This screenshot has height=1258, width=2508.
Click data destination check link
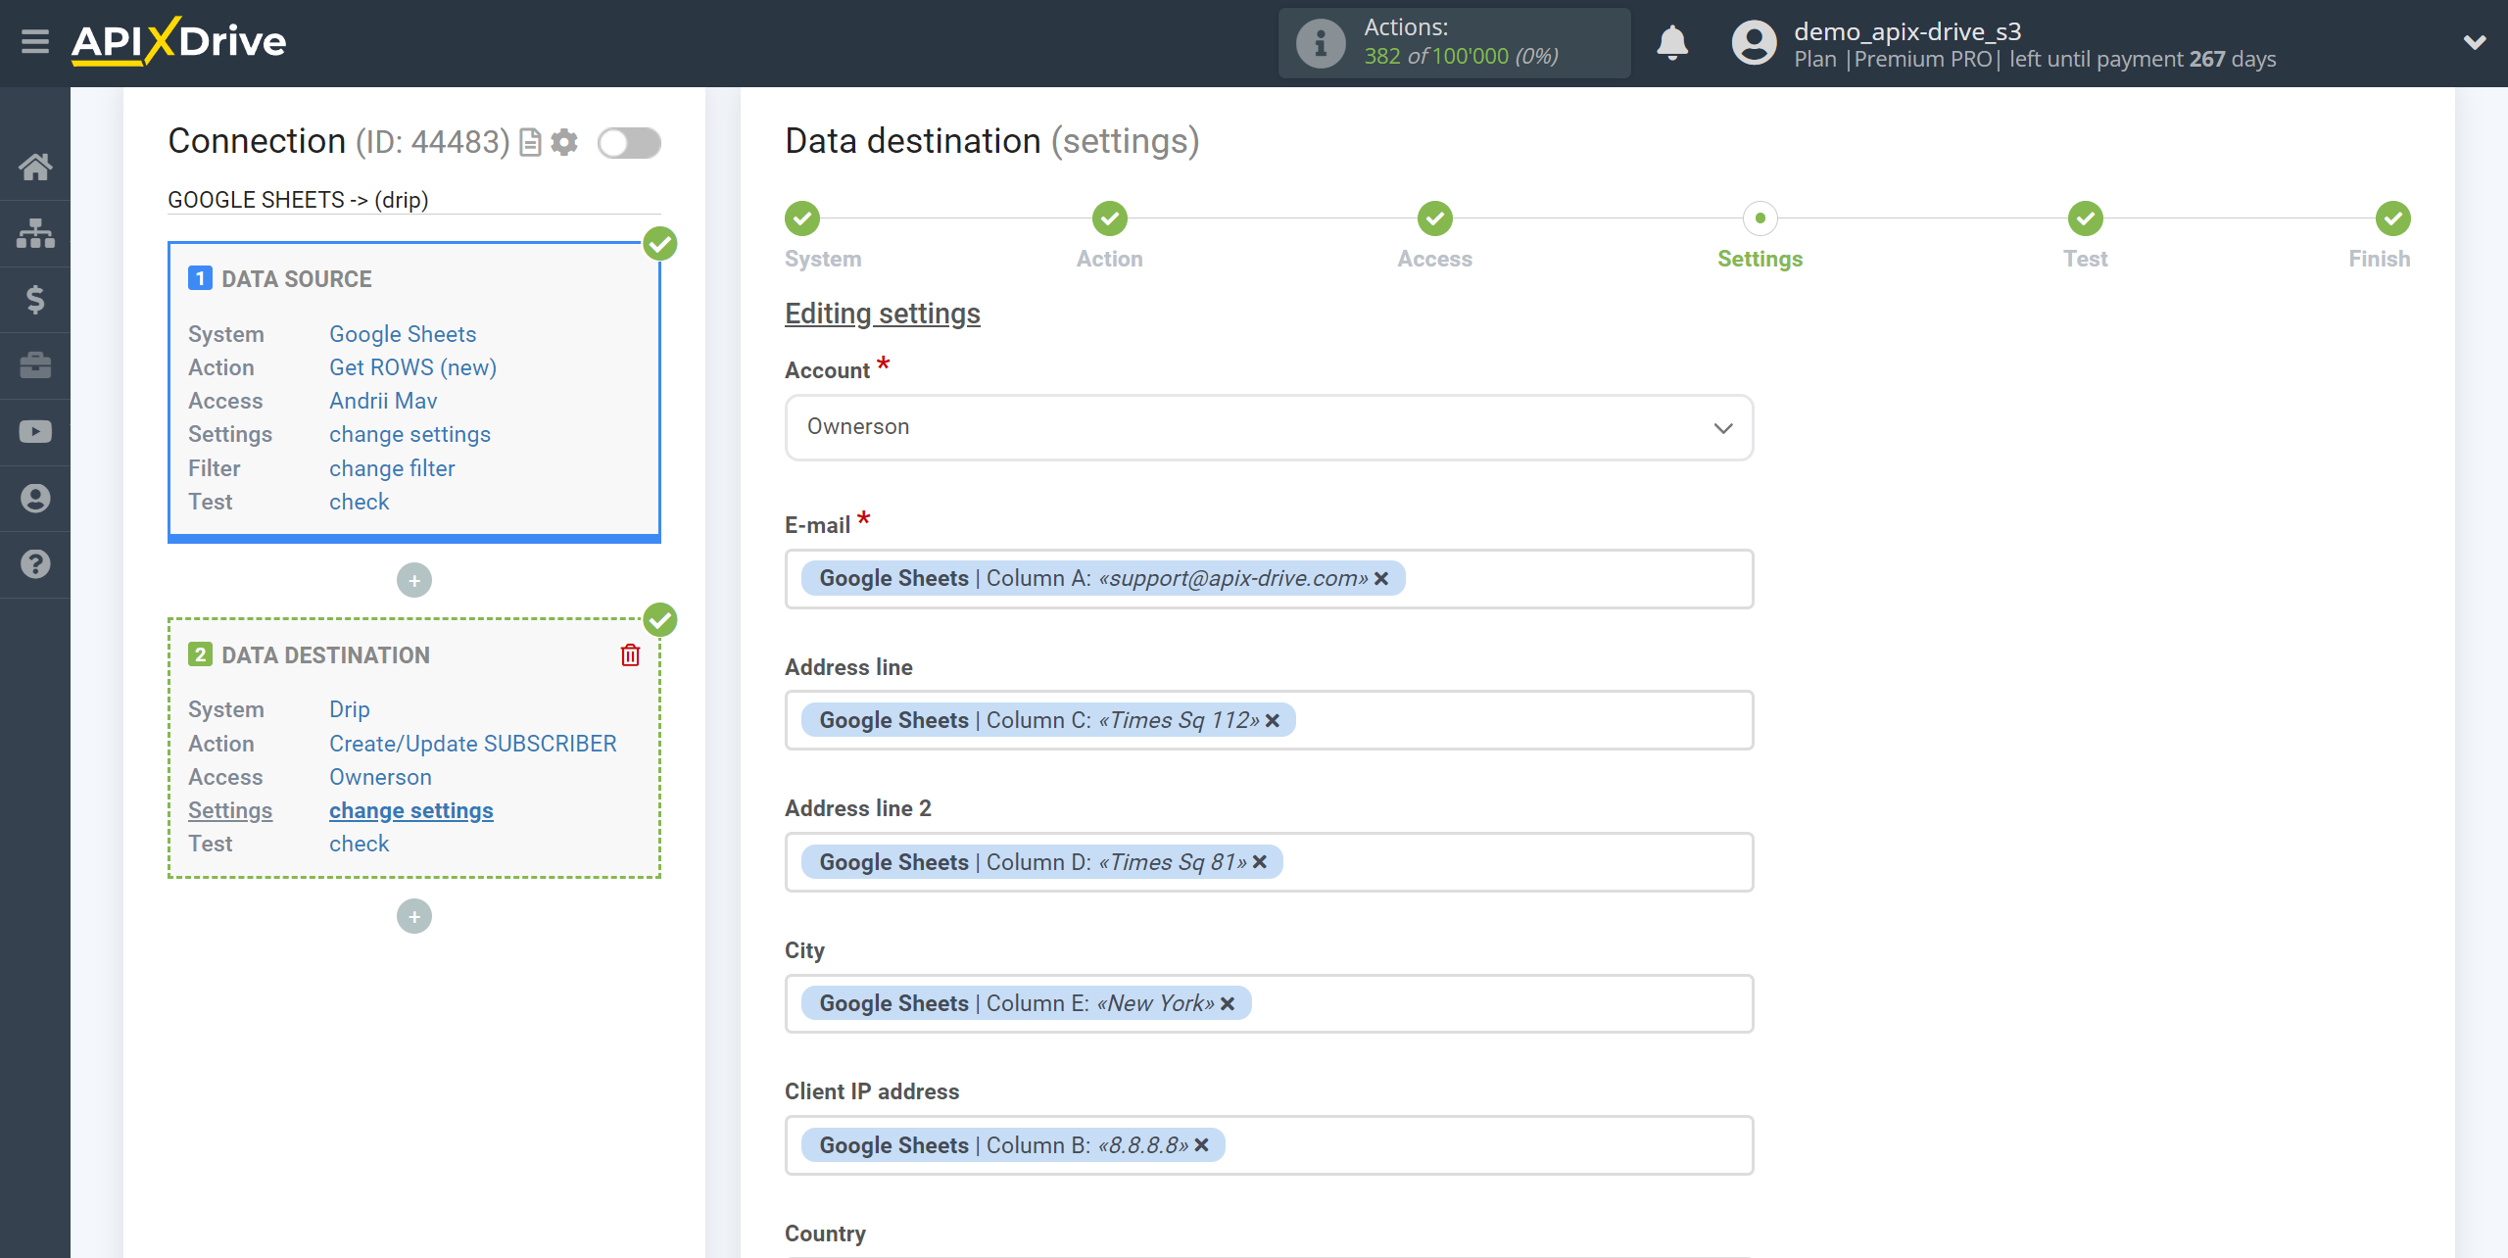click(359, 844)
